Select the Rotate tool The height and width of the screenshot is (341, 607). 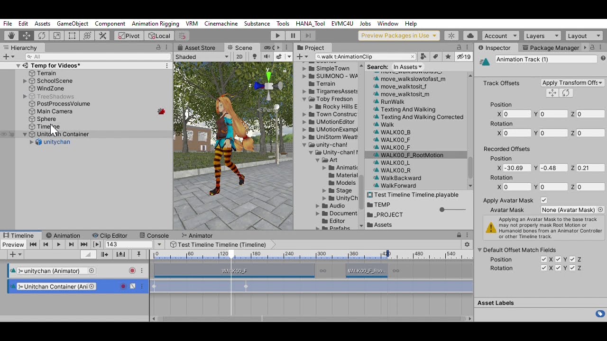[x=42, y=36]
